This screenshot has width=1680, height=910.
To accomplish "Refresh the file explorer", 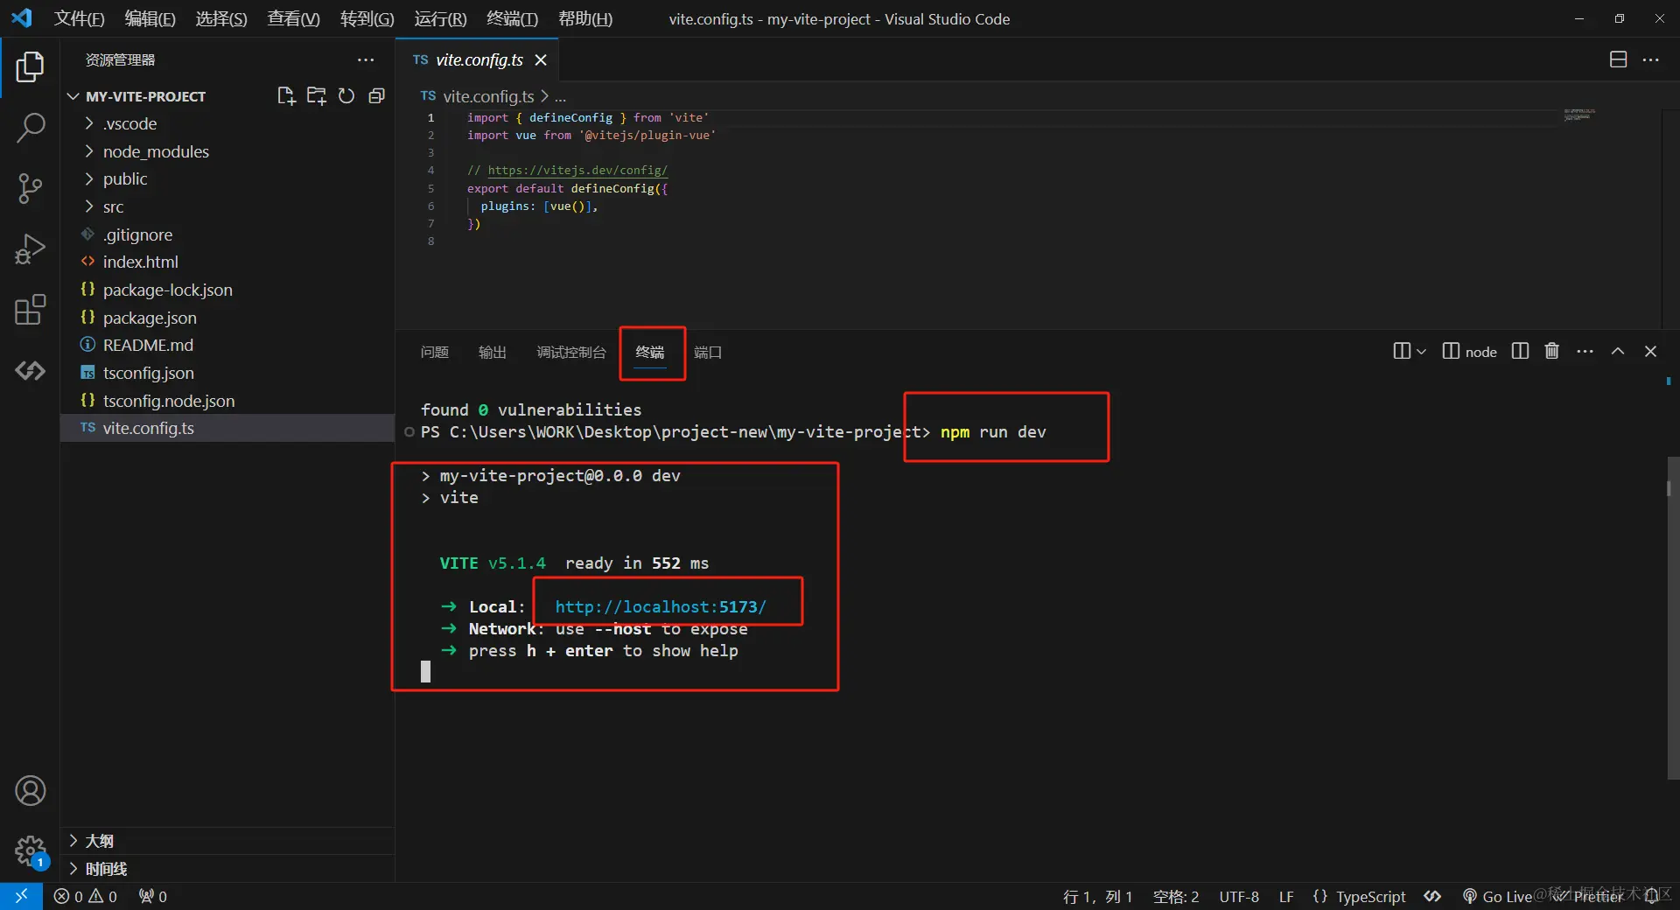I will pos(346,96).
